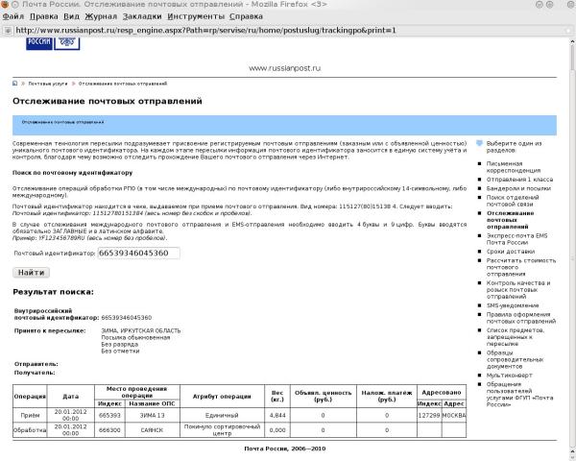The height and width of the screenshot is (461, 576).
Task: Click the Почта России logo
Action: (53, 43)
